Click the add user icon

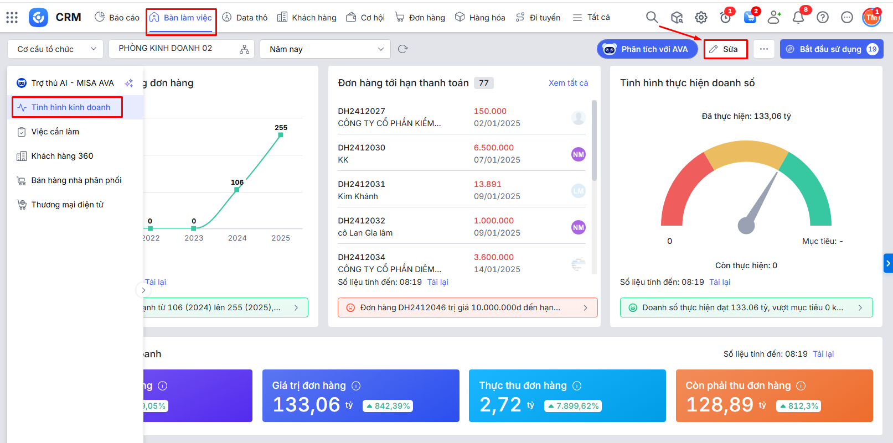[774, 18]
